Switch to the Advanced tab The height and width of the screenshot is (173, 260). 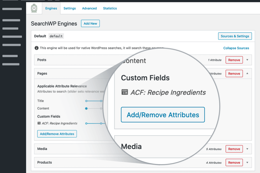click(x=89, y=8)
